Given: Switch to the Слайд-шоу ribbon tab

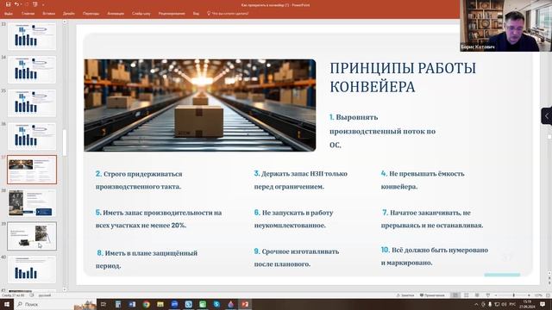Looking at the screenshot, I should tap(141, 14).
